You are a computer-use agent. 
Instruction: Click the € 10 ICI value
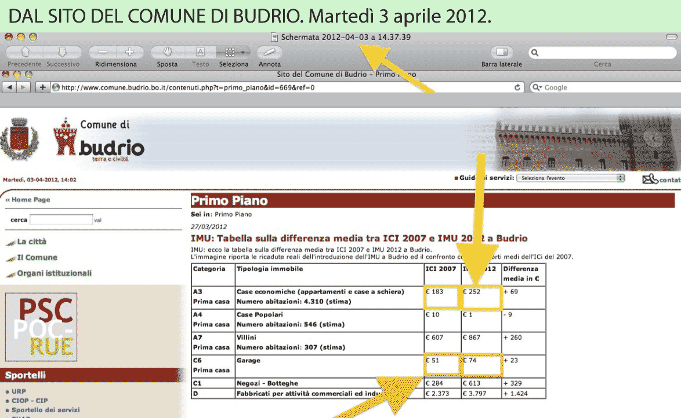pyautogui.click(x=433, y=315)
